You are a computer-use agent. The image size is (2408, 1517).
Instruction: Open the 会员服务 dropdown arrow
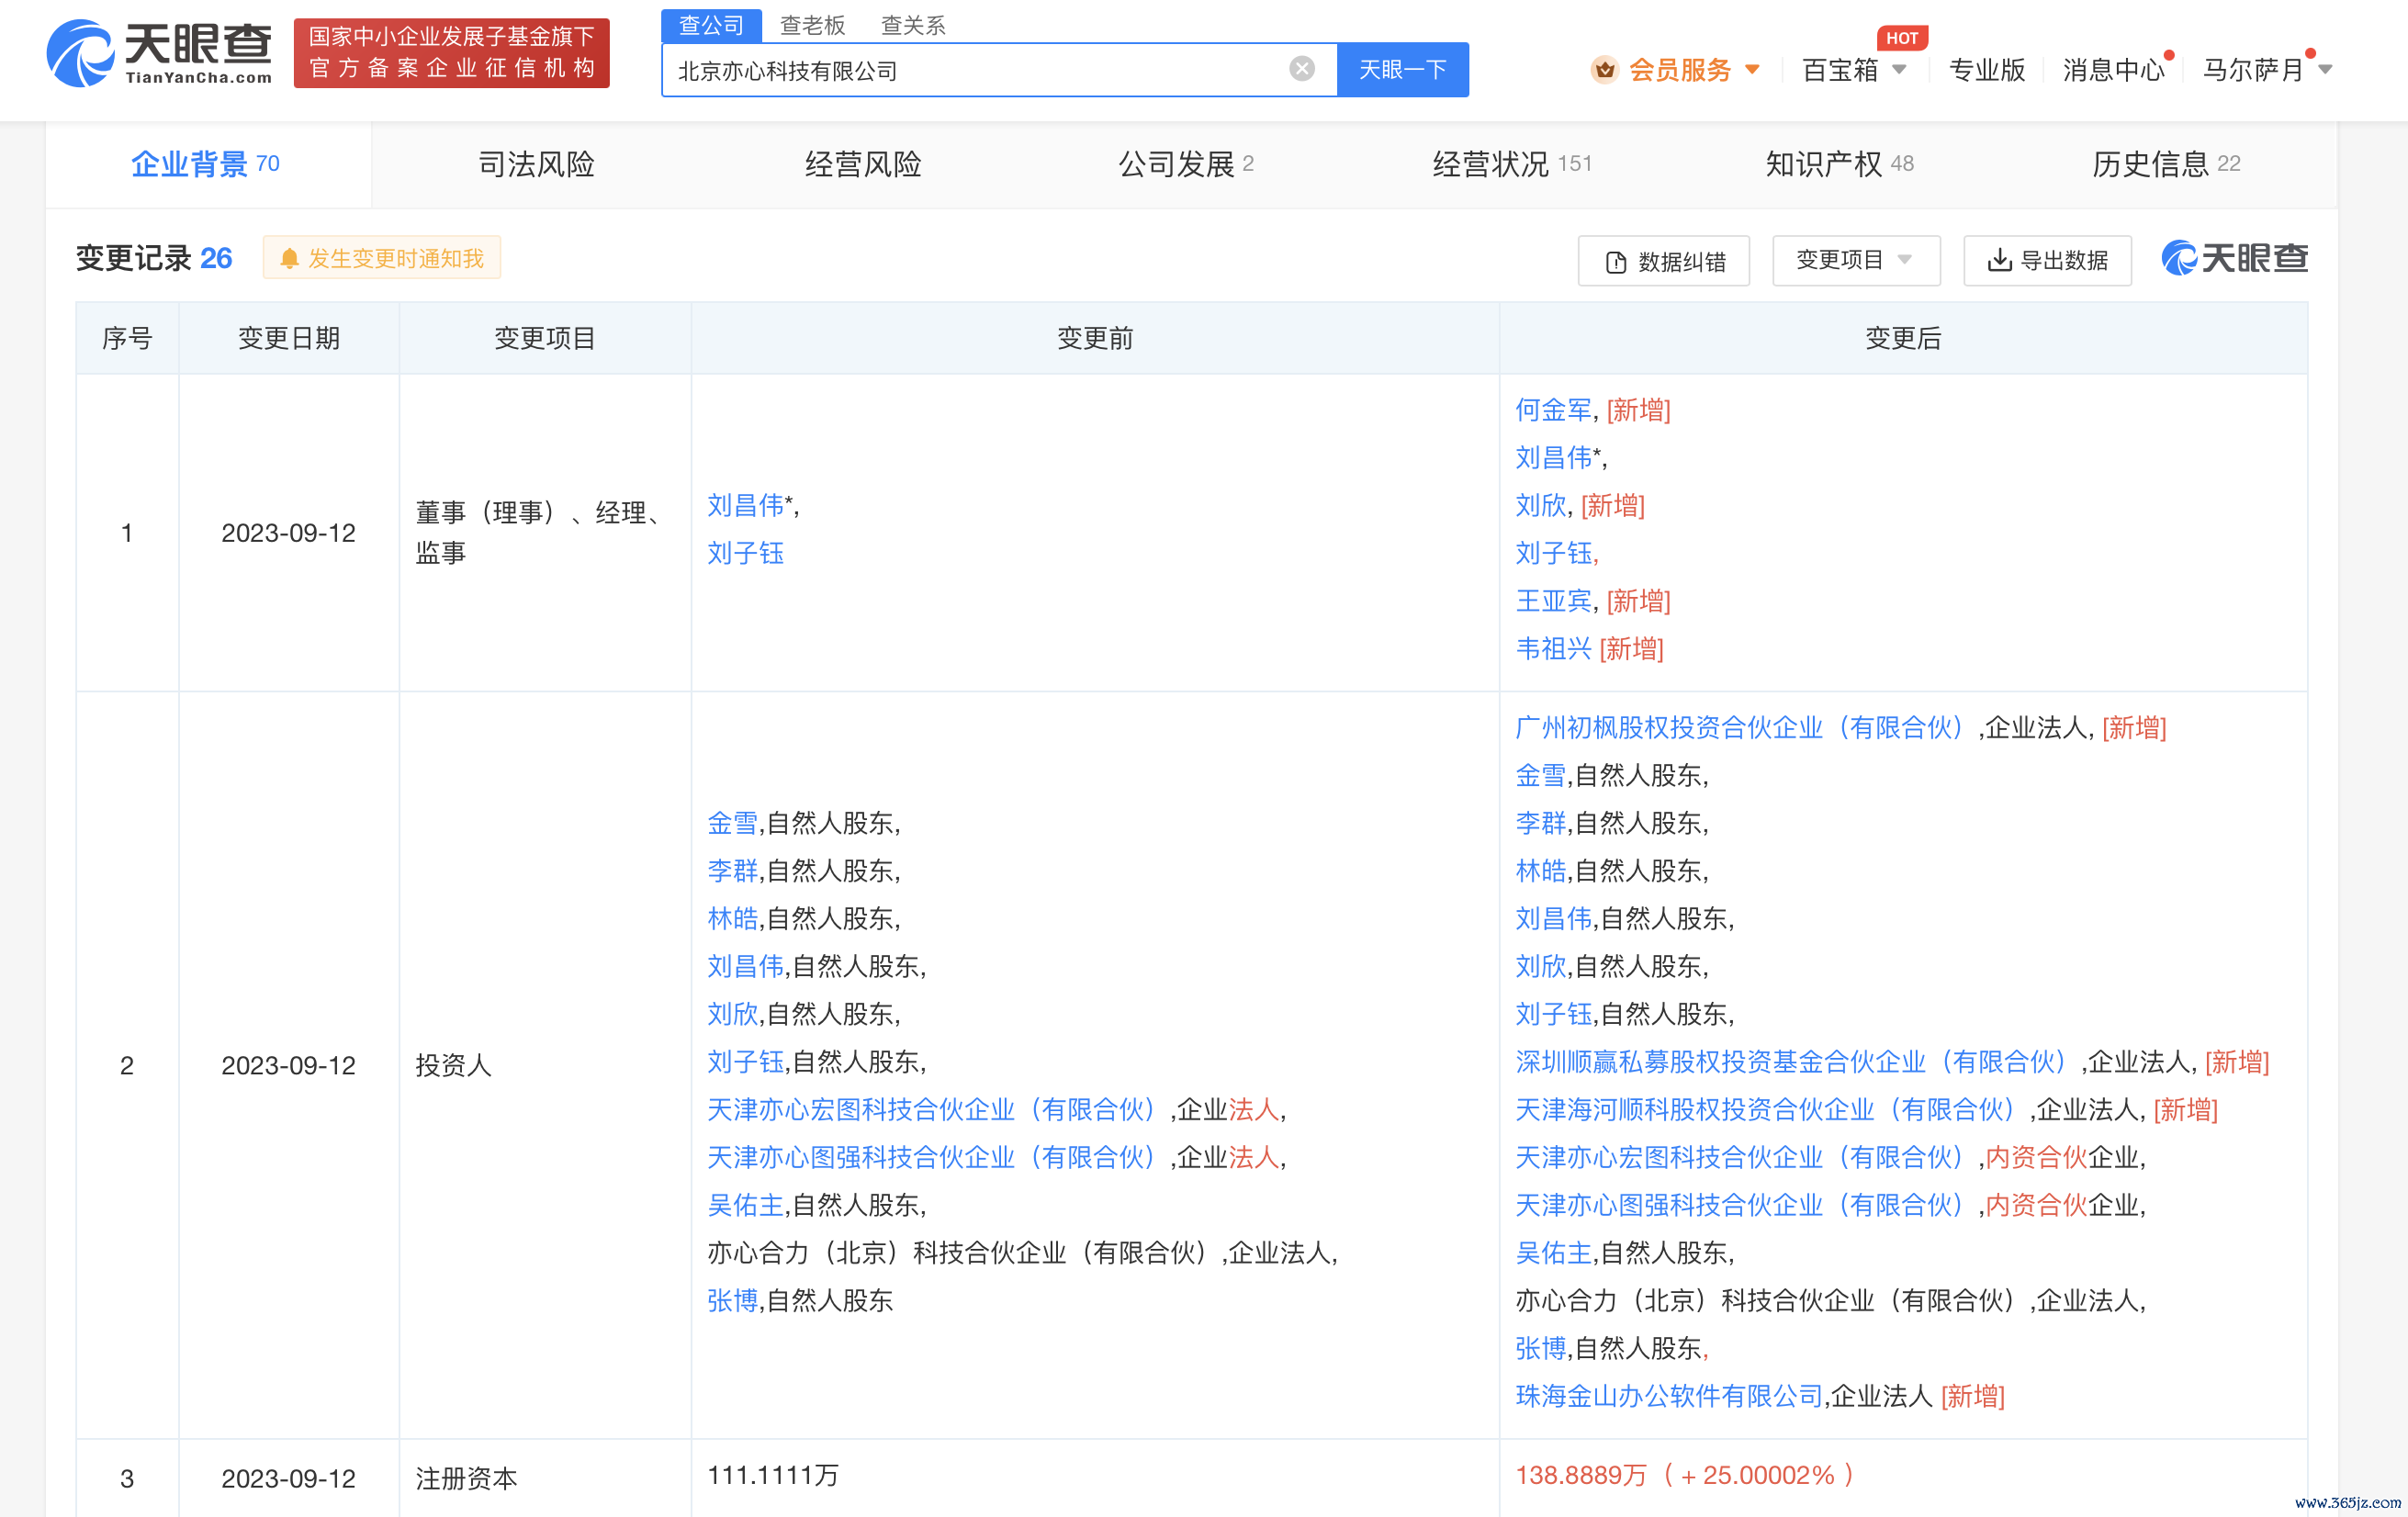pos(1752,70)
